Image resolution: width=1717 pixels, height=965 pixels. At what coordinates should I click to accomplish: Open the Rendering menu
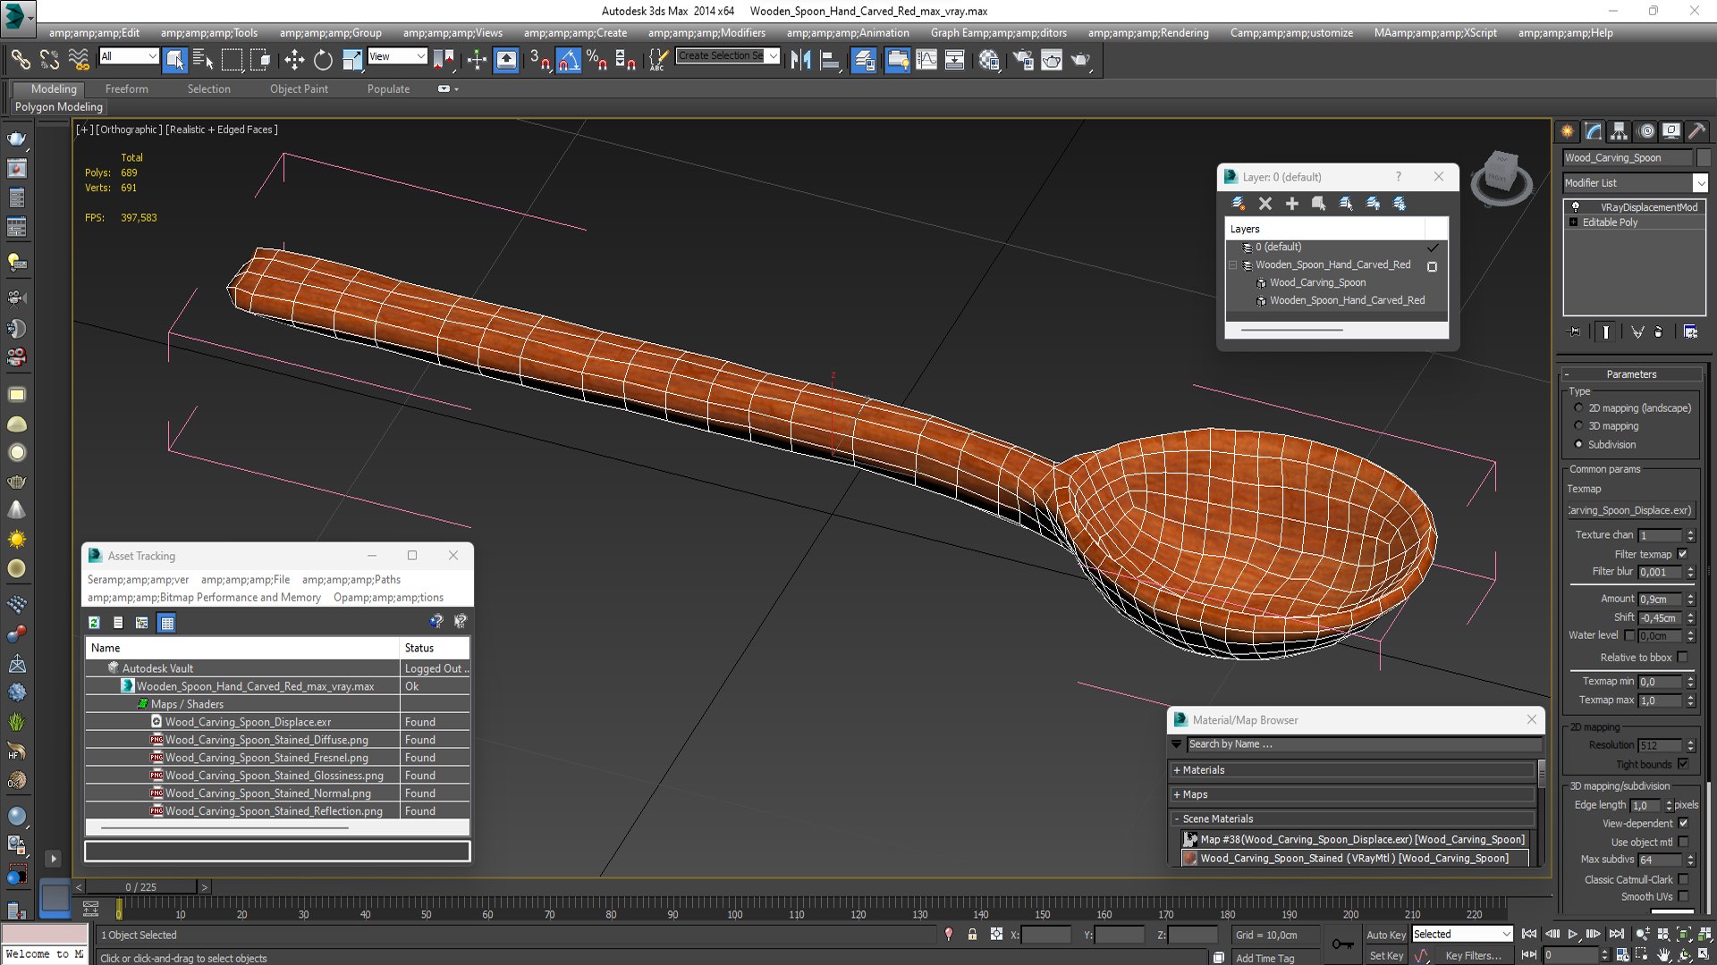[1148, 33]
